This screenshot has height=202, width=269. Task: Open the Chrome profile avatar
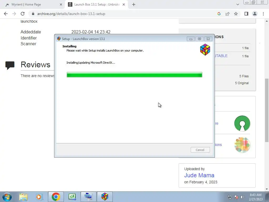coord(255,14)
